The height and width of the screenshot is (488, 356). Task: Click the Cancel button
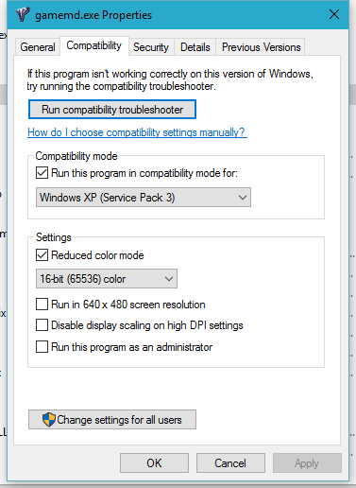point(230,463)
